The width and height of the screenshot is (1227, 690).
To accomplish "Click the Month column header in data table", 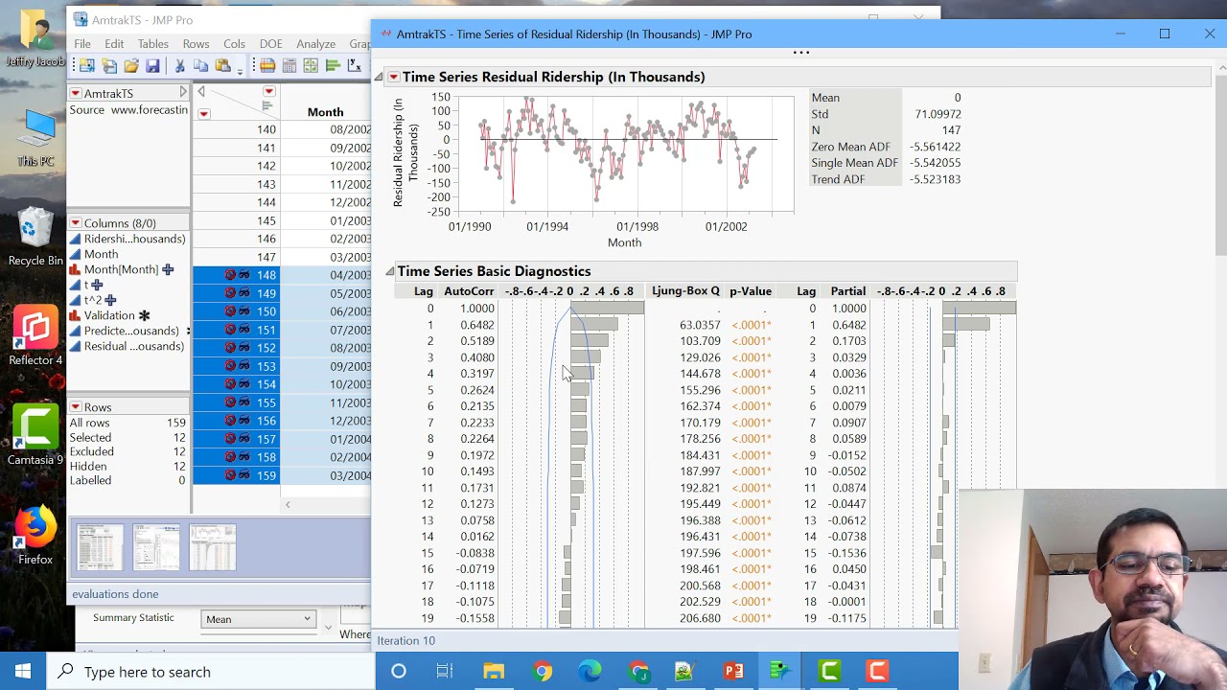I will (325, 112).
